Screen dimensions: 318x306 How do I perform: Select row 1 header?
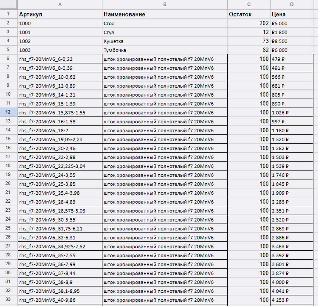(8, 14)
